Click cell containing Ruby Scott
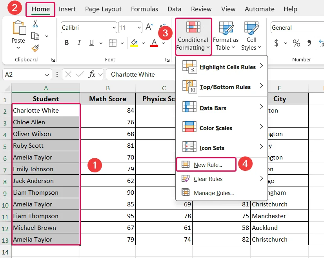Screen dimensions: 324x258 tap(46, 145)
